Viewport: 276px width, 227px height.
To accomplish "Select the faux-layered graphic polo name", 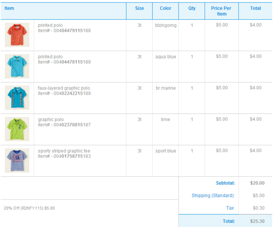I will pos(64,88).
